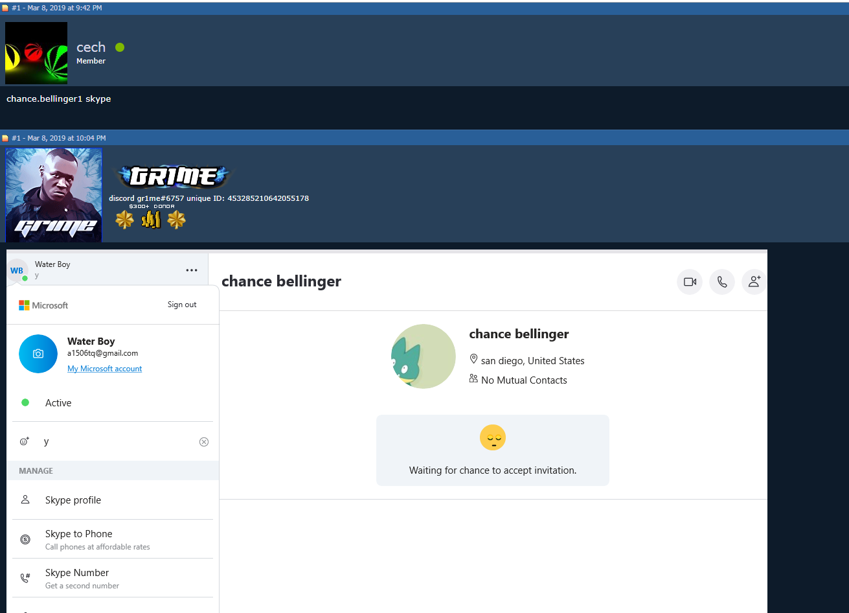
Task: Open the Grime forum avatar image
Action: pos(54,195)
